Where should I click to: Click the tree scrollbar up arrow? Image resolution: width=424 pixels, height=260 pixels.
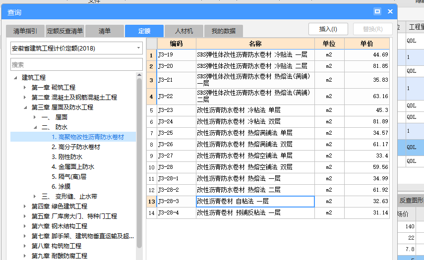(139, 75)
